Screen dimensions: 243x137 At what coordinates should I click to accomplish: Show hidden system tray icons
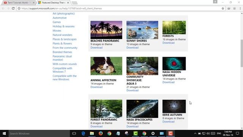click(195, 134)
